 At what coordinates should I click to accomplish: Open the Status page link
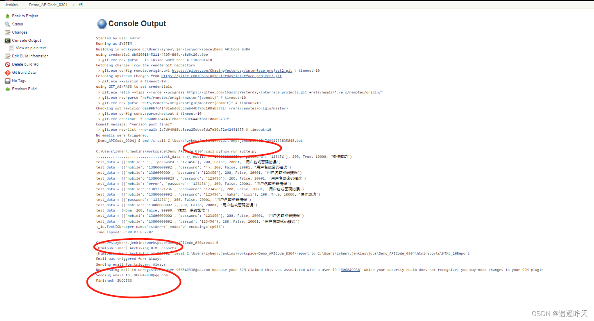[18, 24]
